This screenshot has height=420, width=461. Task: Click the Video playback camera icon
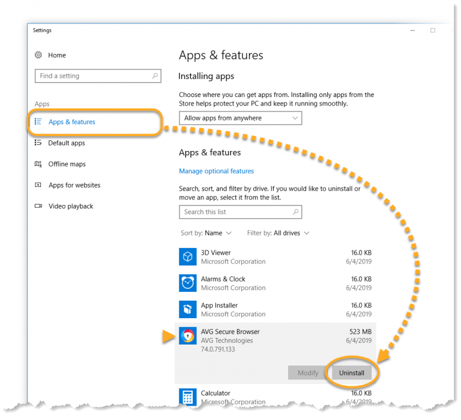point(38,206)
